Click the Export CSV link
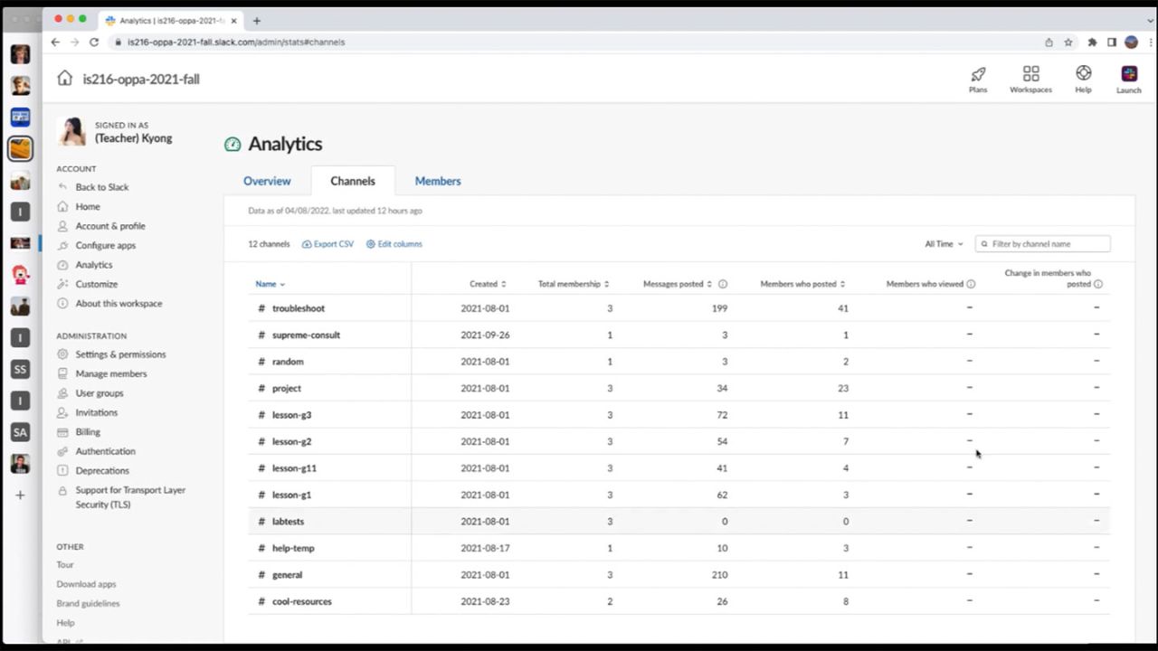Viewport: 1158px width, 651px height. [x=327, y=244]
